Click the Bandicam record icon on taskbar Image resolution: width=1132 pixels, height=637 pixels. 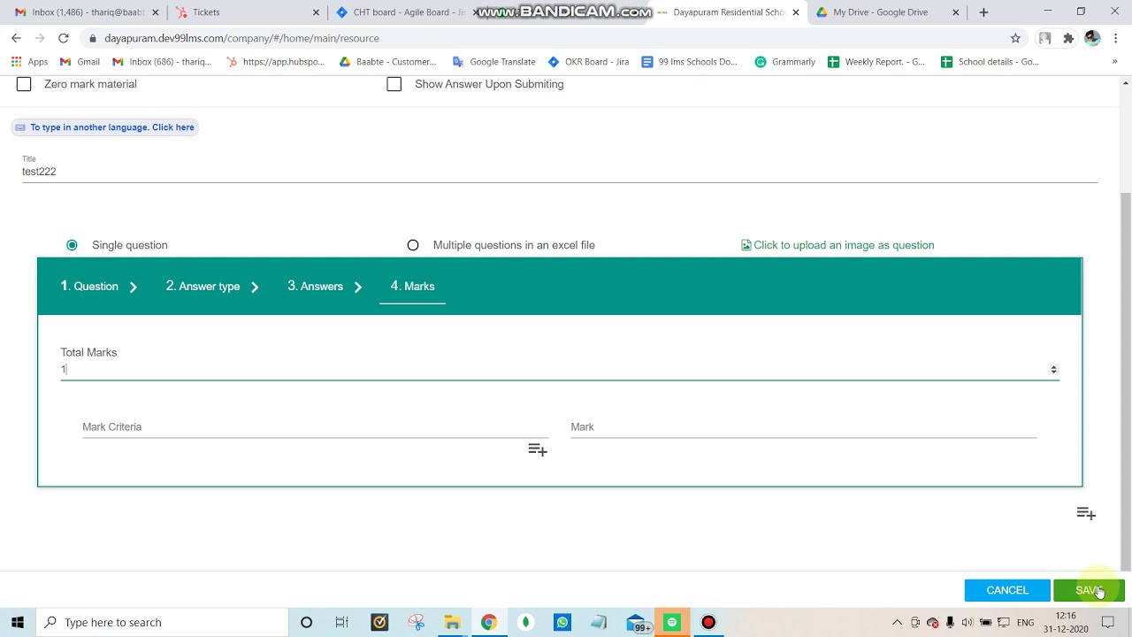coord(708,622)
